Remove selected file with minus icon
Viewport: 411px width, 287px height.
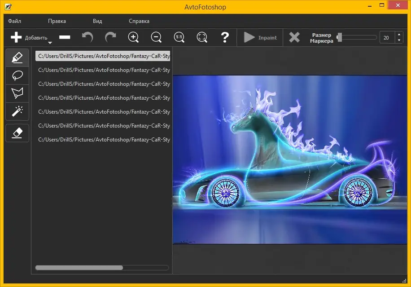[x=65, y=38]
